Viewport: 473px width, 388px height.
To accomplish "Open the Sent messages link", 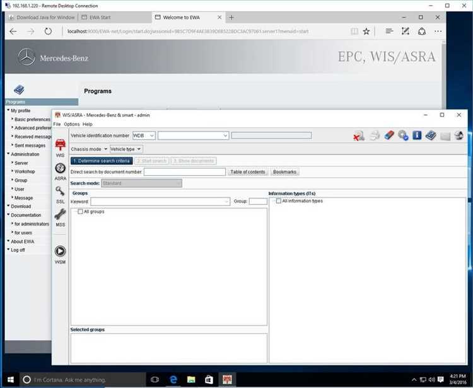I will (30, 145).
